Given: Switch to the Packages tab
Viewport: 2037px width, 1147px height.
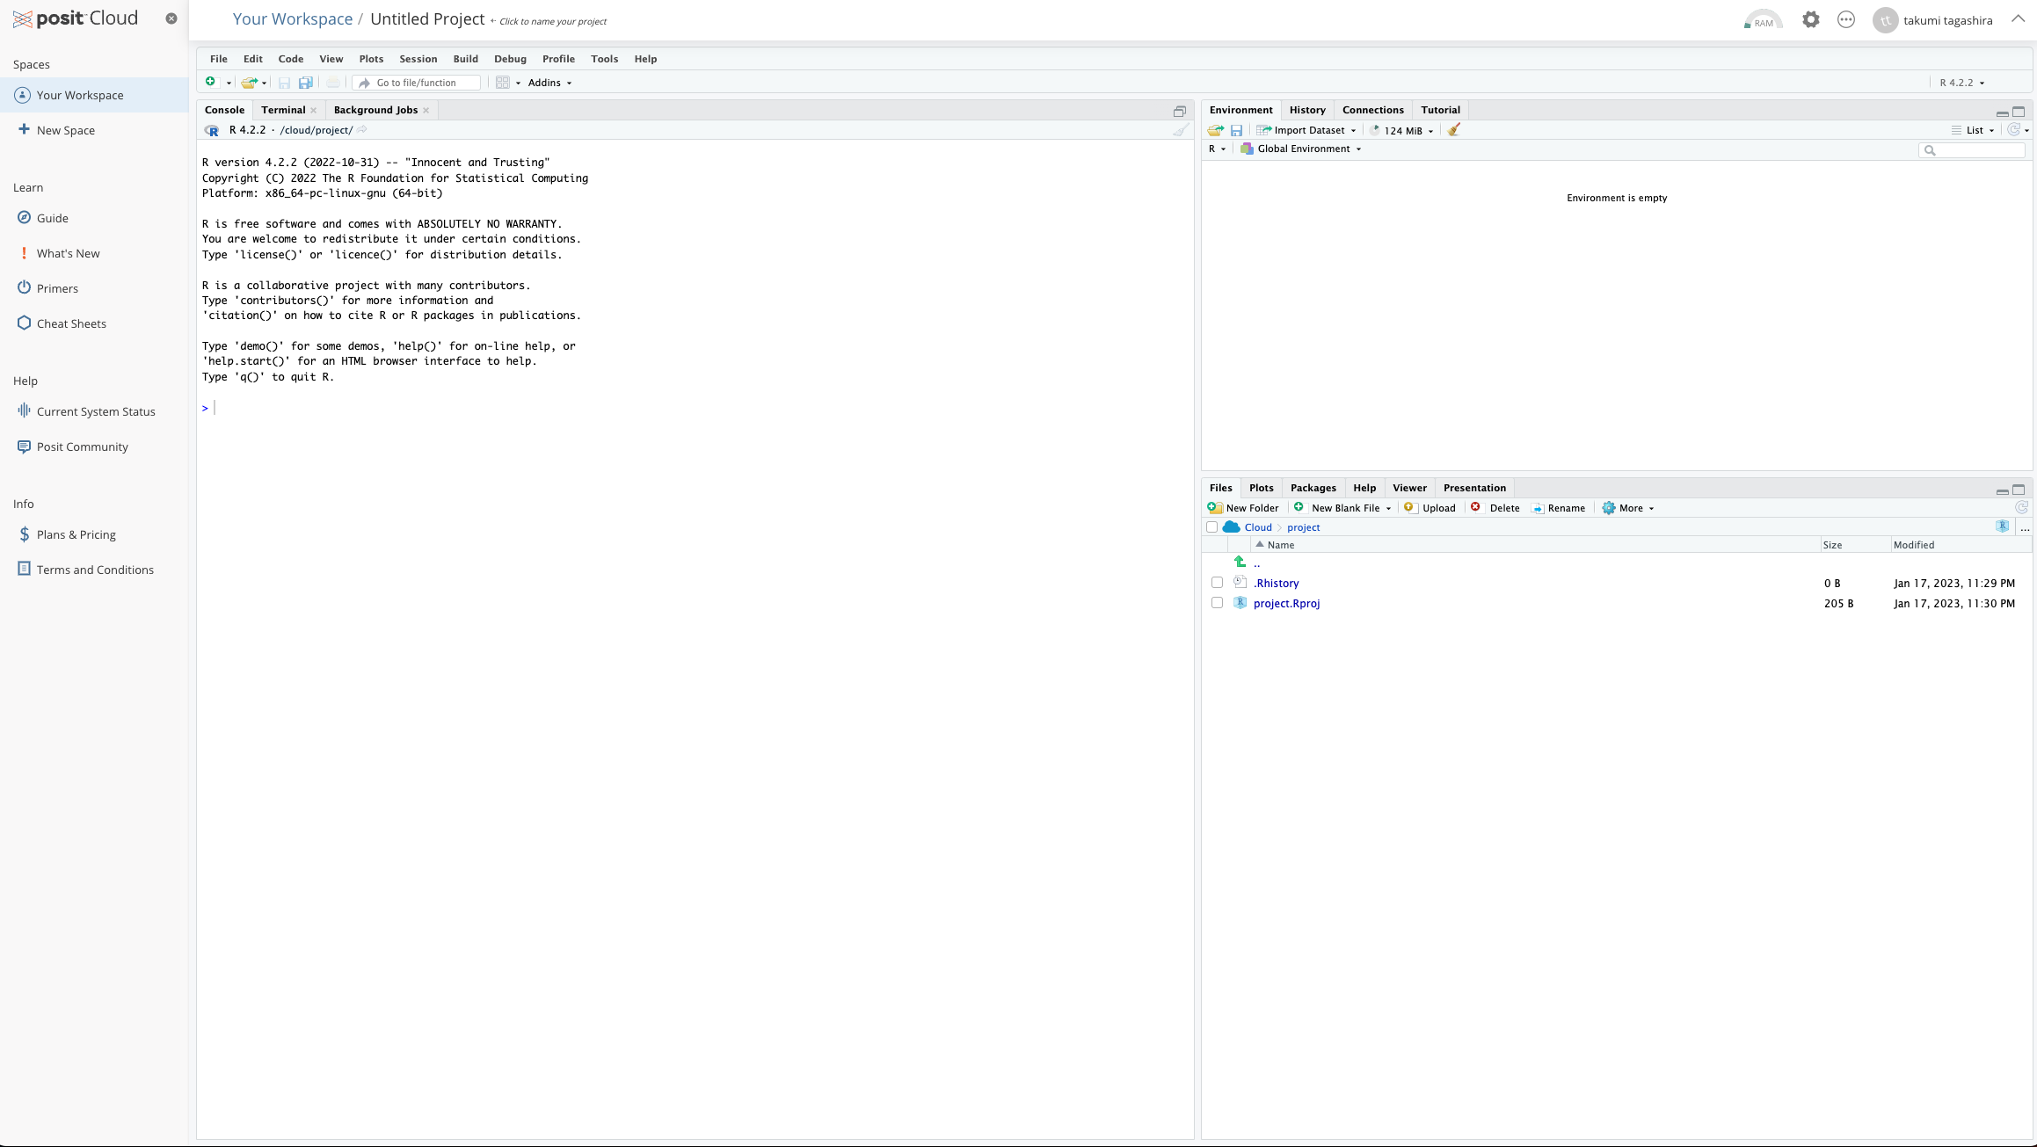Looking at the screenshot, I should 1313,488.
